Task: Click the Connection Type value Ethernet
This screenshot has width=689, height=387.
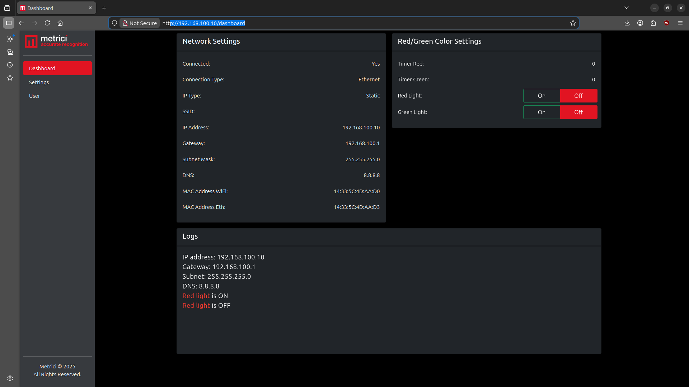Action: [x=369, y=80]
